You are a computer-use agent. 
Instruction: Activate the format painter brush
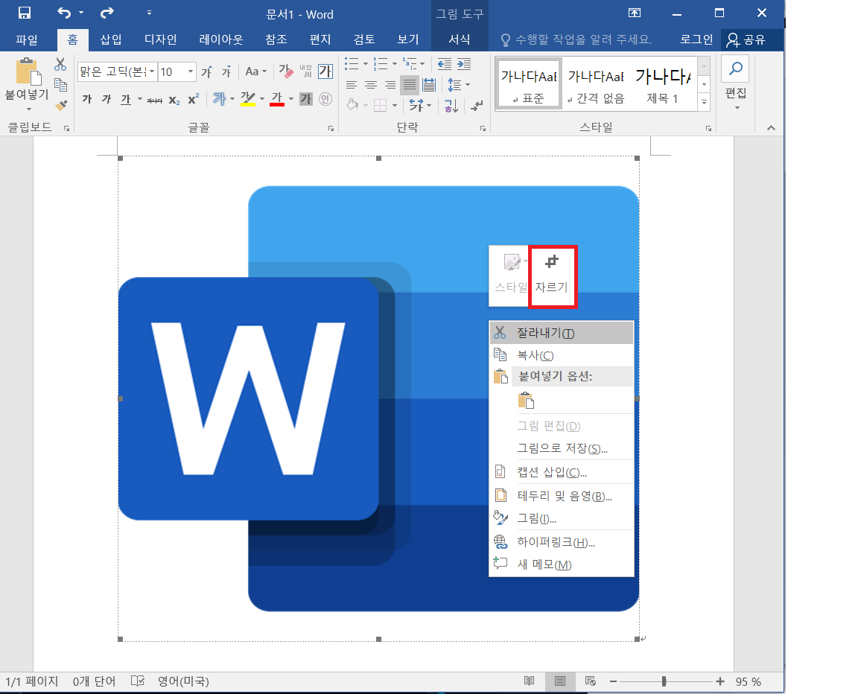click(x=60, y=104)
